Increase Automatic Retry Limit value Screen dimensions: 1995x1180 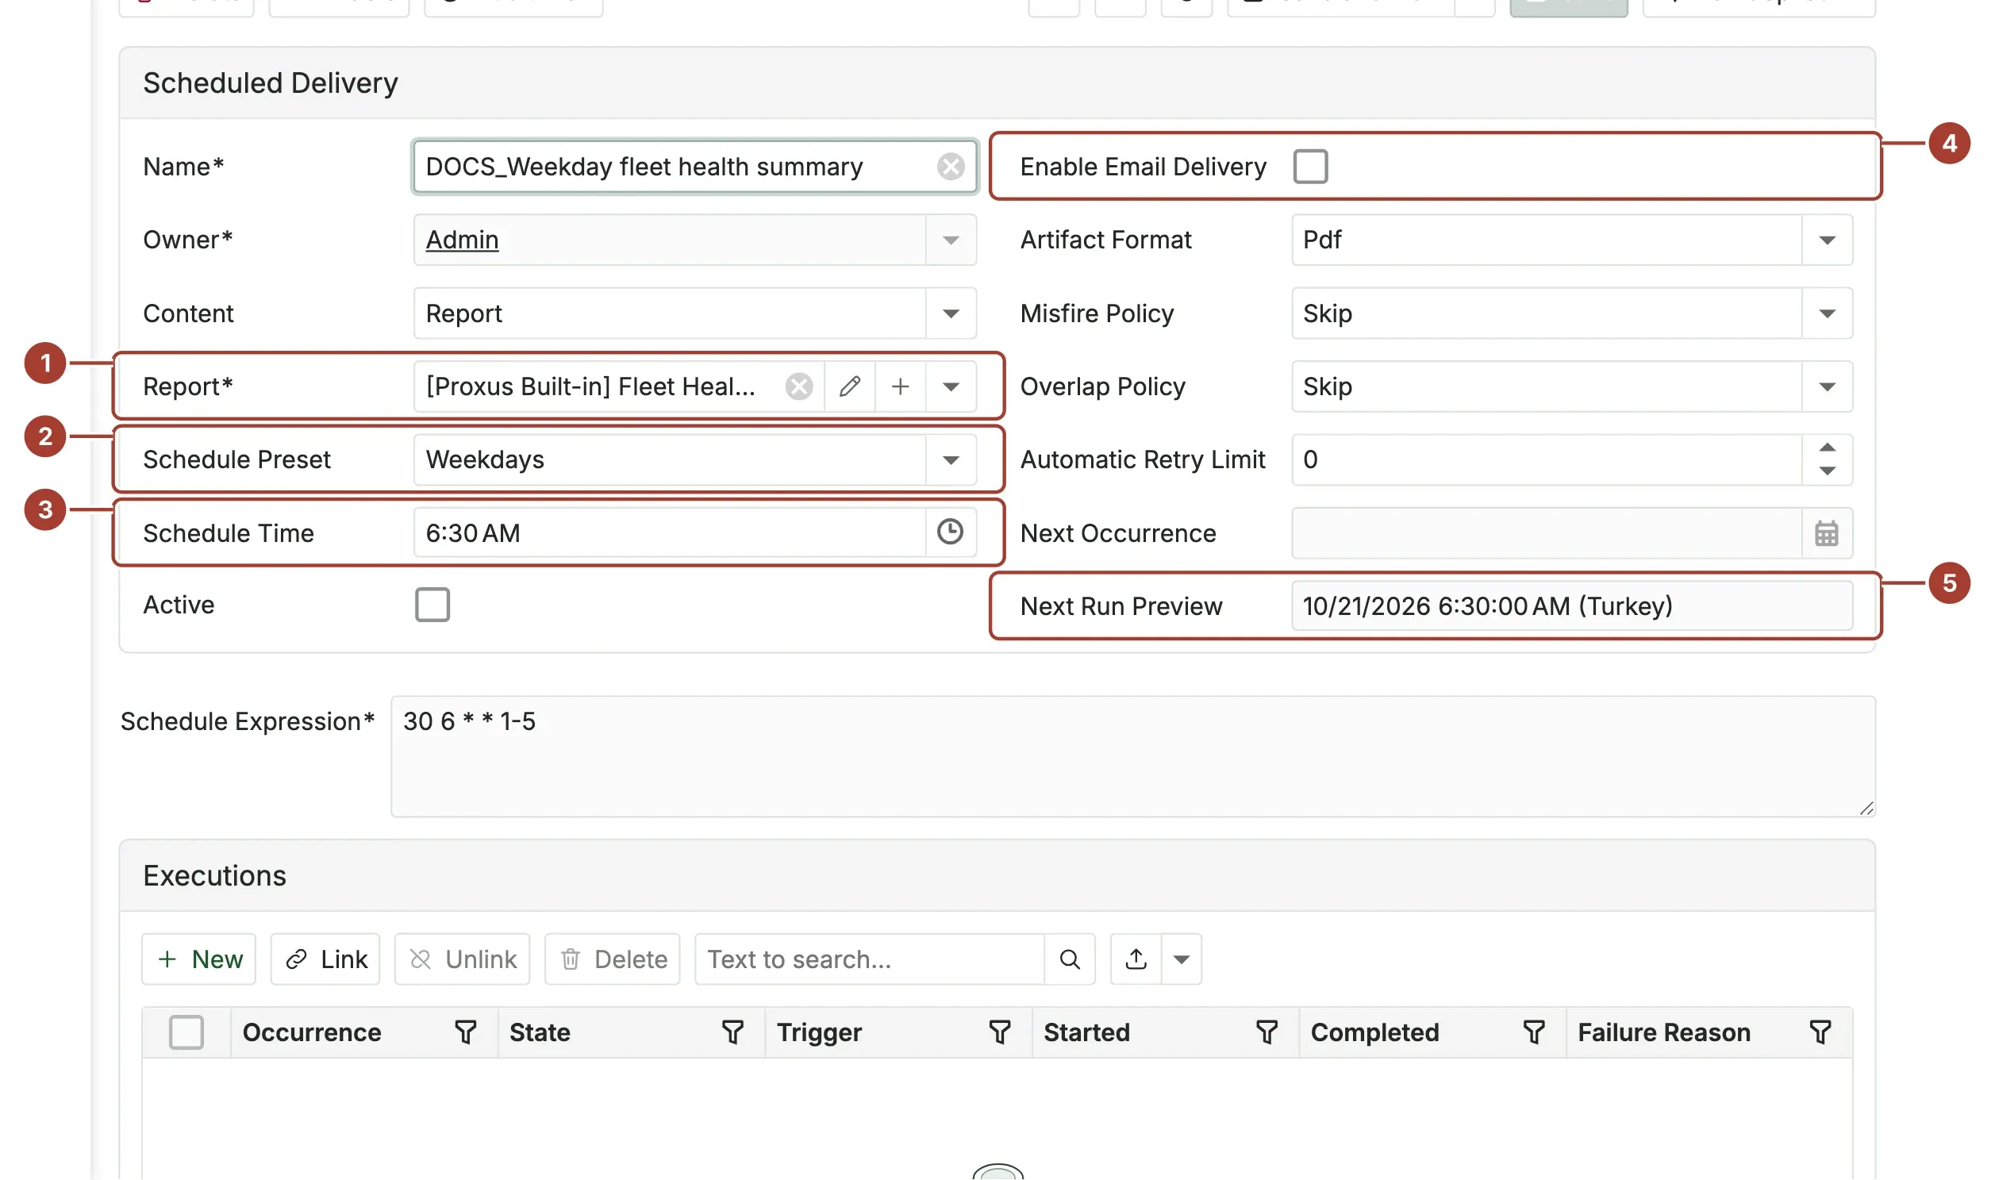(x=1828, y=448)
